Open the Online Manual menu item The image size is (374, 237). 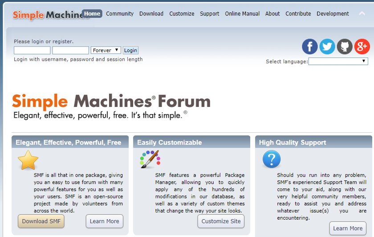pyautogui.click(x=242, y=14)
